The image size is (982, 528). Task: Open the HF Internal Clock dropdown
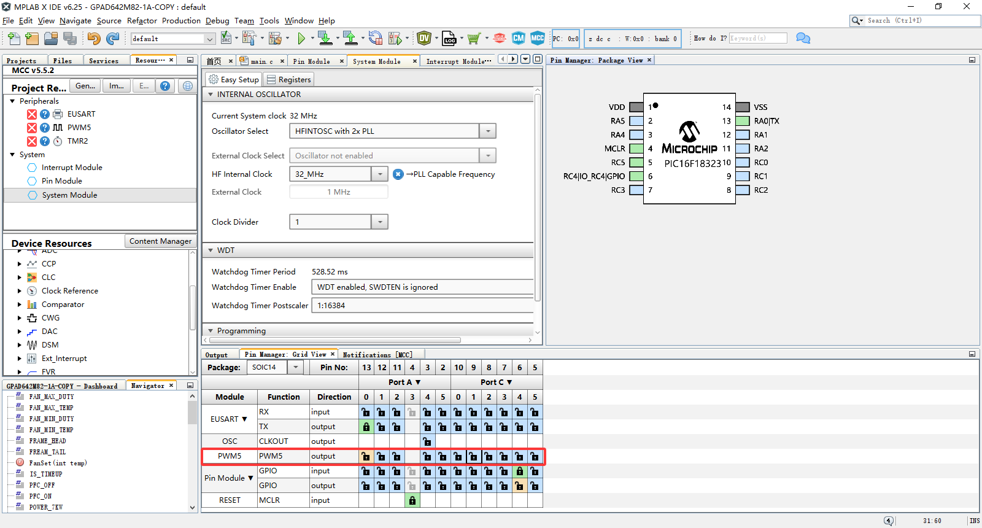380,174
